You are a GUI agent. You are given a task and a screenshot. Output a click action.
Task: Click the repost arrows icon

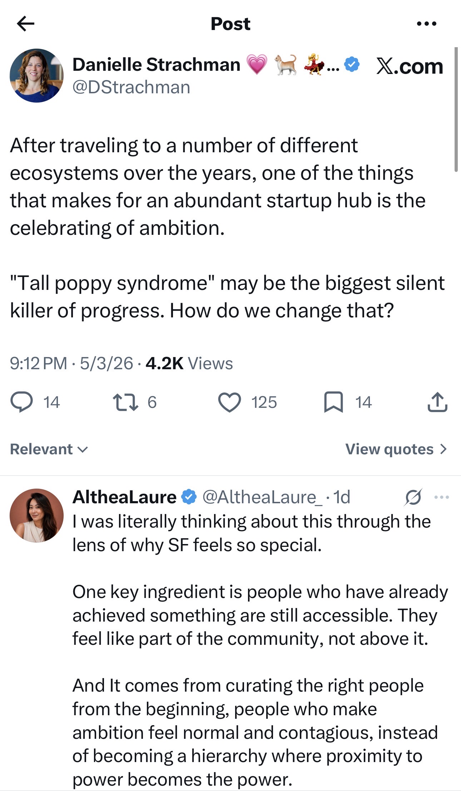click(125, 402)
